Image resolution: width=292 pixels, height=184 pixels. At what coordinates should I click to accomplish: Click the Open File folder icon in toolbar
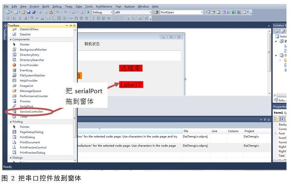click(x=23, y=12)
